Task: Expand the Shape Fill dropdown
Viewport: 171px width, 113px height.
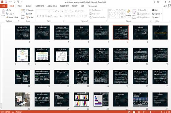Action: point(142,10)
